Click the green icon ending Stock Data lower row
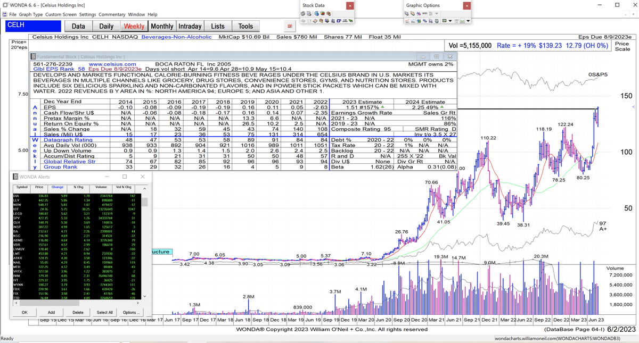639x343 pixels. (x=350, y=21)
